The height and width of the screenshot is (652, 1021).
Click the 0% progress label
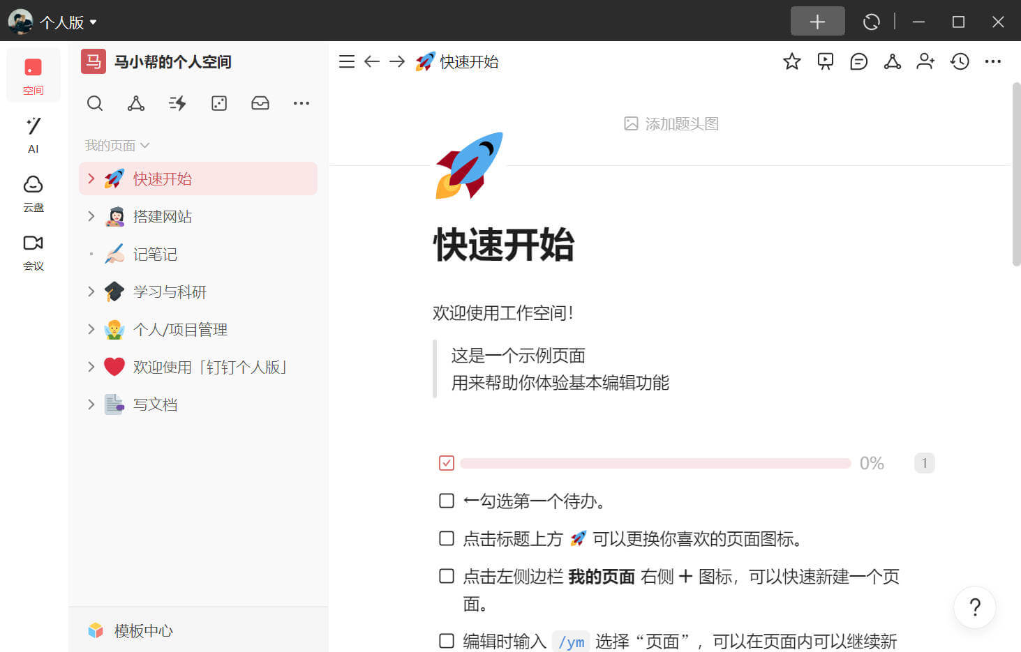pos(872,463)
